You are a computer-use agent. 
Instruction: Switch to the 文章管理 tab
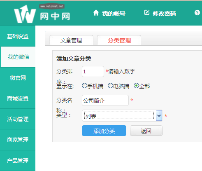point(71,40)
